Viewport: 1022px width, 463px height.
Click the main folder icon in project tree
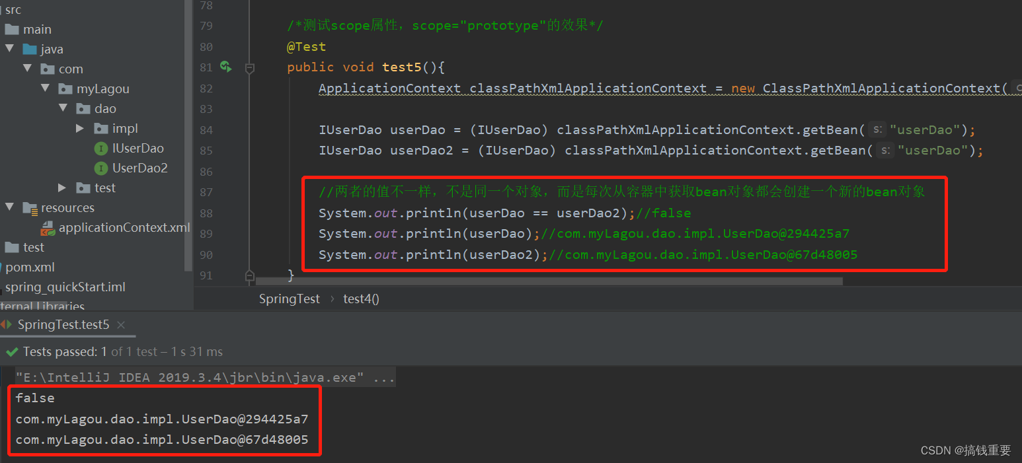point(12,29)
